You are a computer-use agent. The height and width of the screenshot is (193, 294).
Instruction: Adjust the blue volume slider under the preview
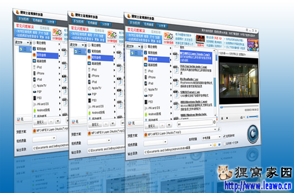[x=253, y=117]
